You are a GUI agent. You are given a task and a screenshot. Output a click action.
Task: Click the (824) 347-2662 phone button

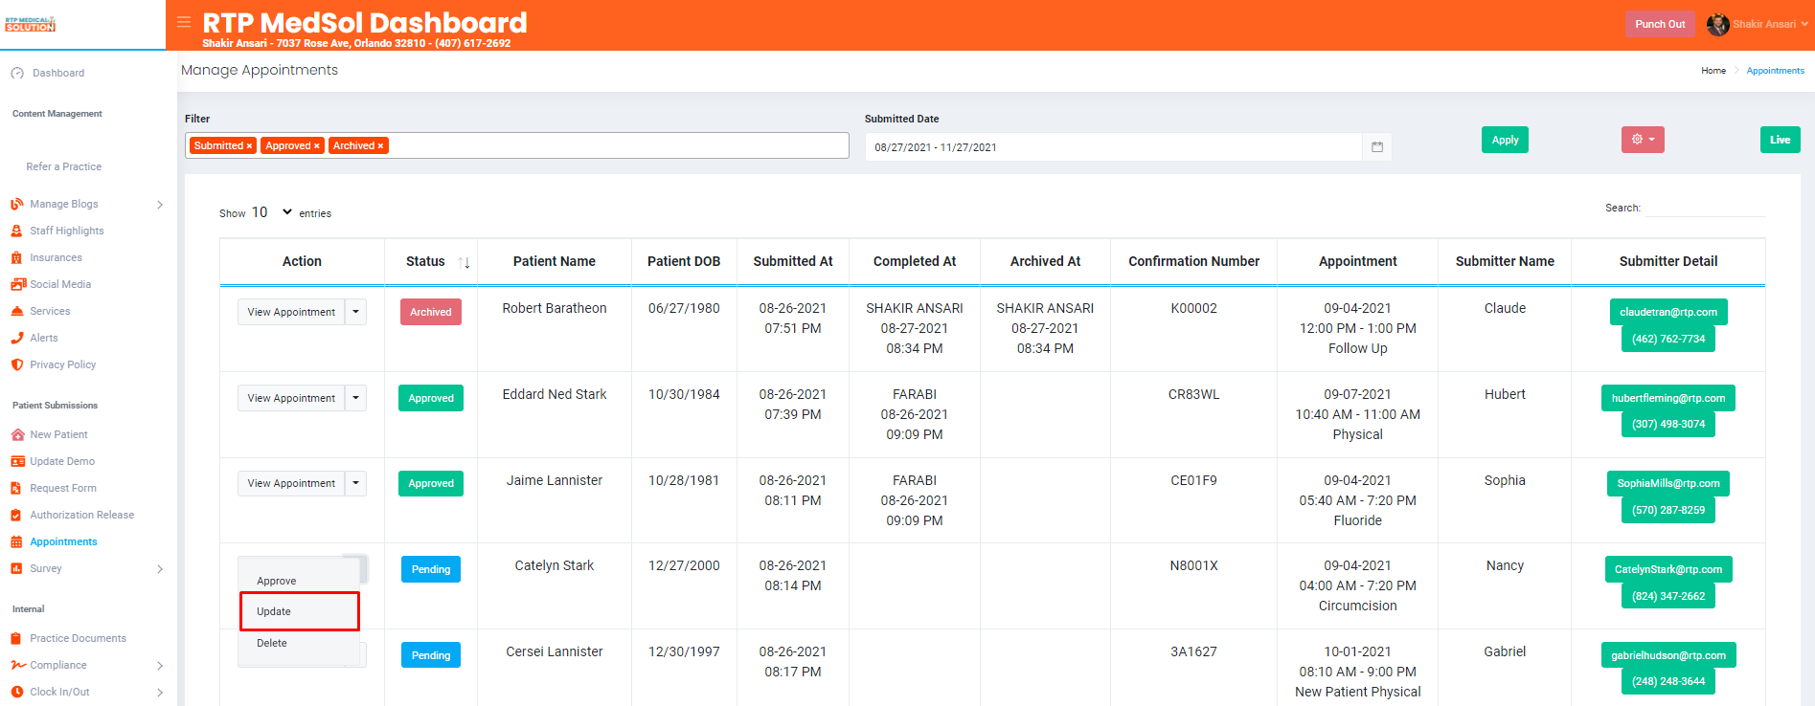(1668, 596)
